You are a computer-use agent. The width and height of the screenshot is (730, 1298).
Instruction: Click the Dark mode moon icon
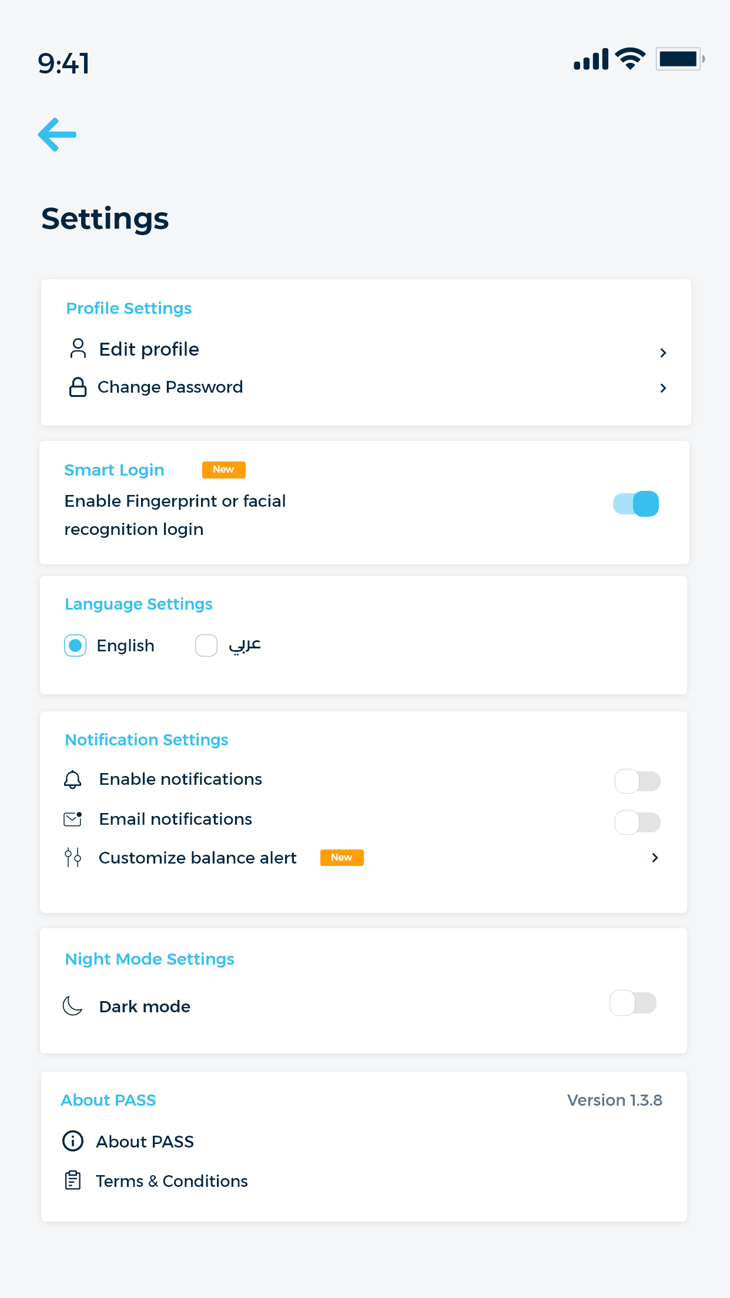(72, 1006)
